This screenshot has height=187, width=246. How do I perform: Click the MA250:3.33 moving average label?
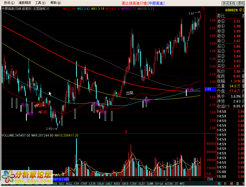tap(146, 9)
